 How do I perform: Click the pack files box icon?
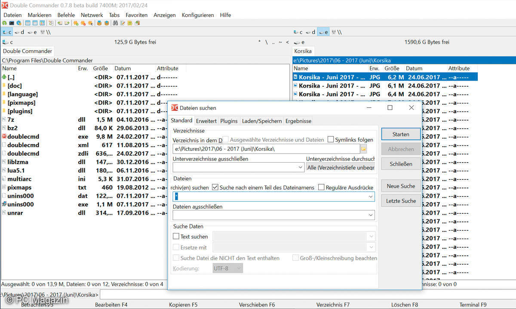[99, 23]
